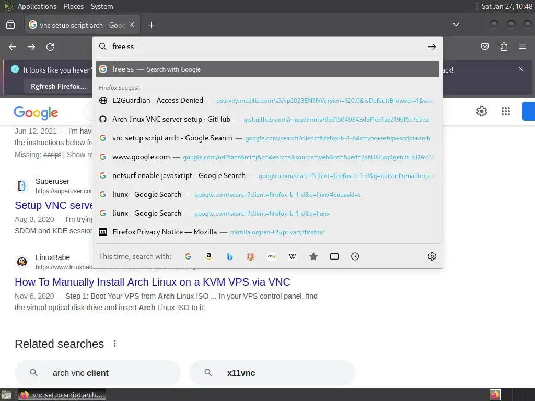Search this time with DuckDuckGo icon

pos(250,256)
